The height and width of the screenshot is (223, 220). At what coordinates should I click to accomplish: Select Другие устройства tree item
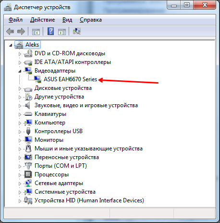[59, 97]
